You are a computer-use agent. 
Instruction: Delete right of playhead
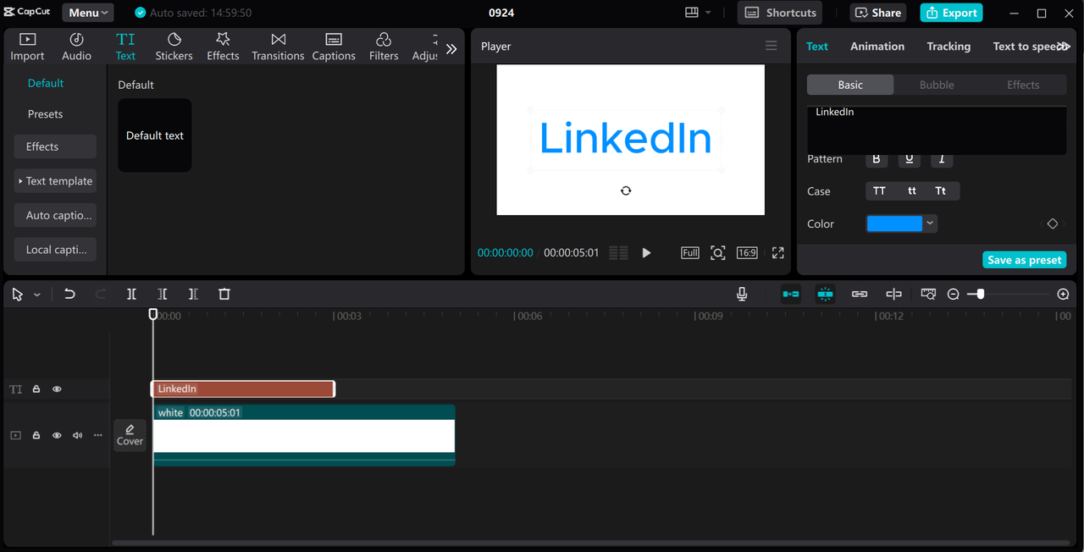pyautogui.click(x=193, y=294)
